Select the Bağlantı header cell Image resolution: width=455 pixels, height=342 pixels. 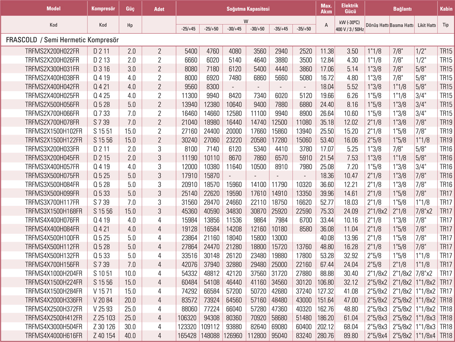(x=402, y=8)
